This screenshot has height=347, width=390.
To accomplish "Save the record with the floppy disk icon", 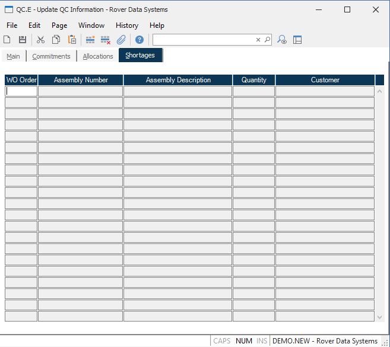I will (23, 40).
